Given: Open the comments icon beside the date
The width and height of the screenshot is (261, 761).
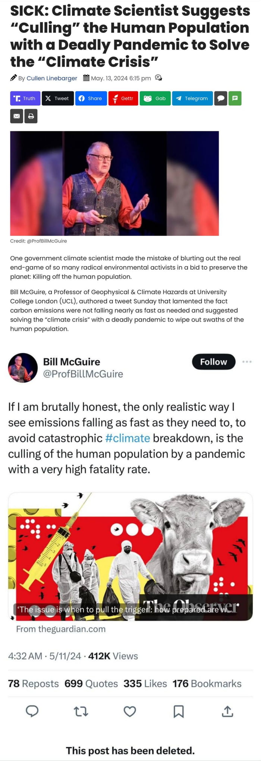Looking at the screenshot, I should point(158,78).
